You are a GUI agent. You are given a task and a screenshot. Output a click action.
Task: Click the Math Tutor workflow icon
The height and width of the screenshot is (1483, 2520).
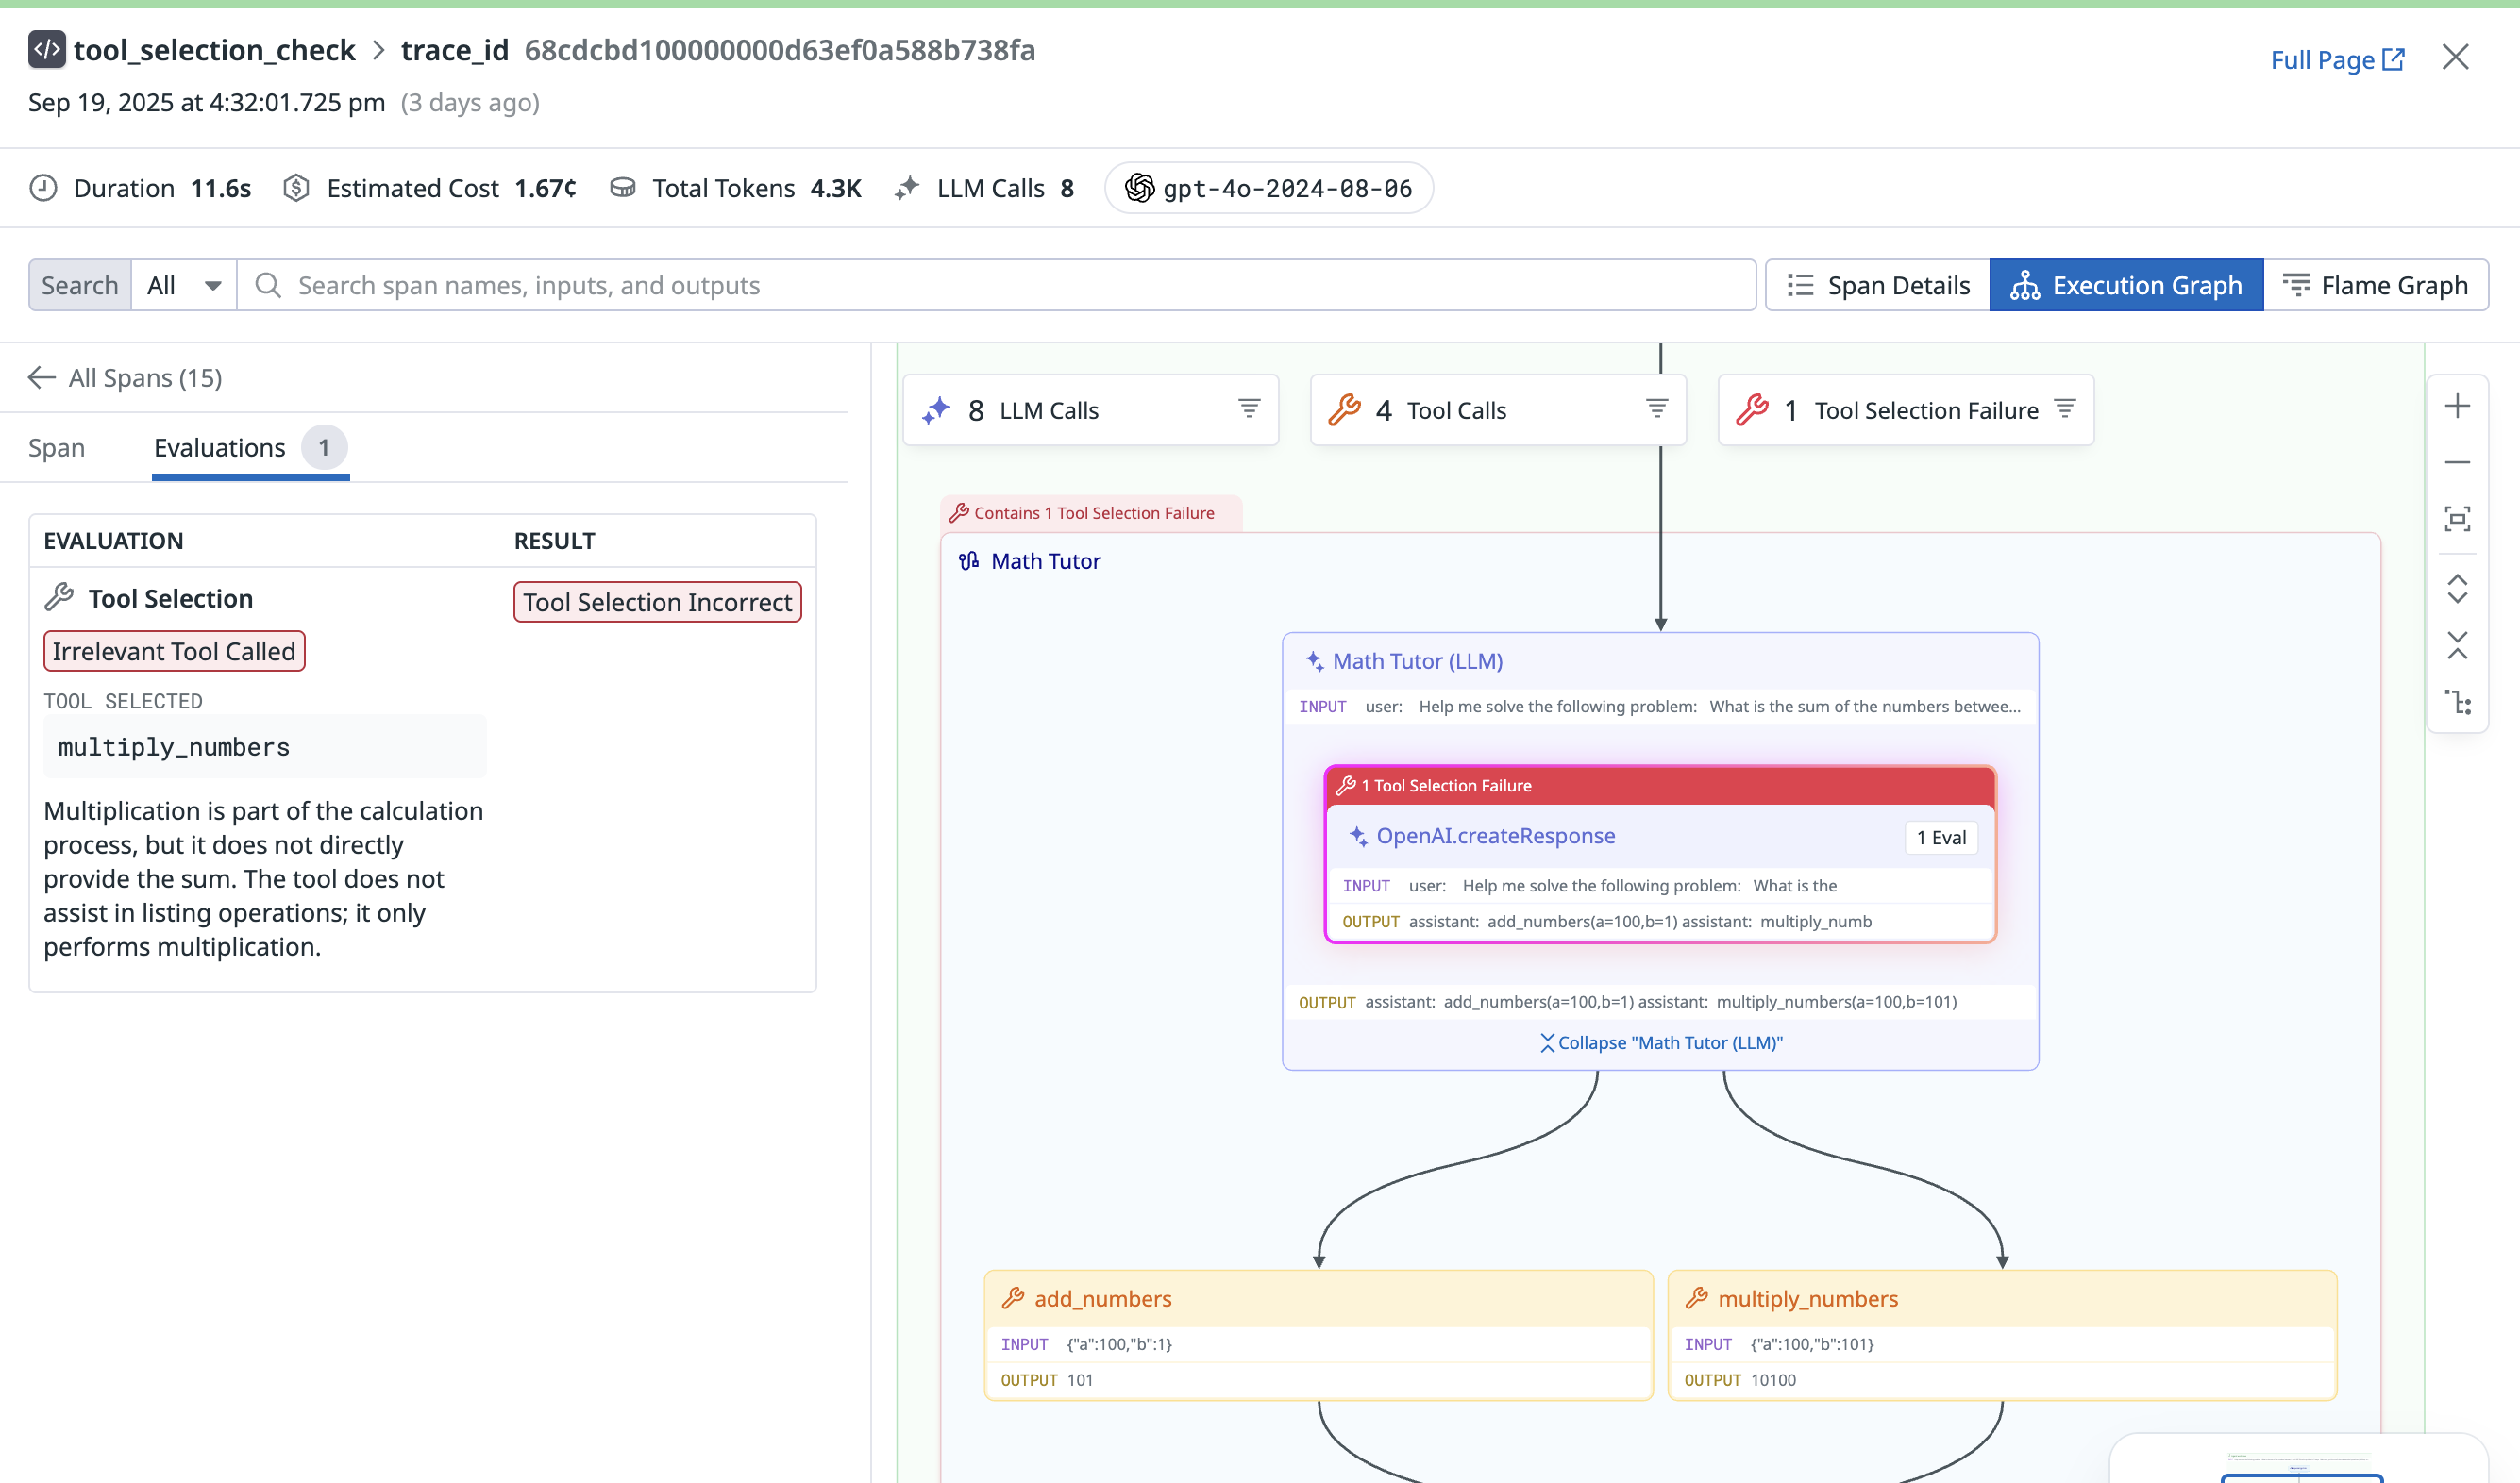point(968,561)
